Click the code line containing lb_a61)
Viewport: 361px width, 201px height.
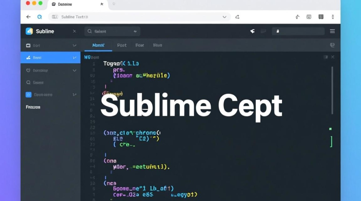[143, 189]
